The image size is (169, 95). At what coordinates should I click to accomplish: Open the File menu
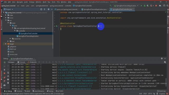5,2
